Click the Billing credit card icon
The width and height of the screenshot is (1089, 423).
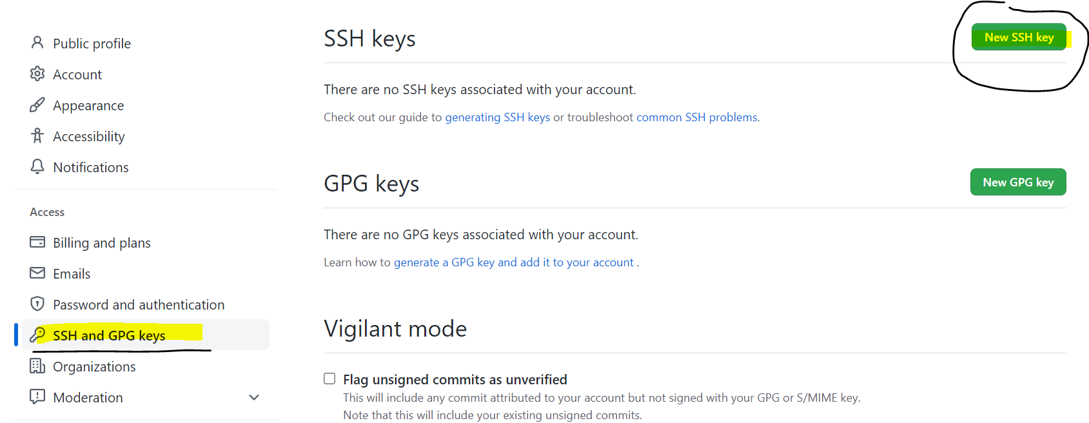(37, 242)
